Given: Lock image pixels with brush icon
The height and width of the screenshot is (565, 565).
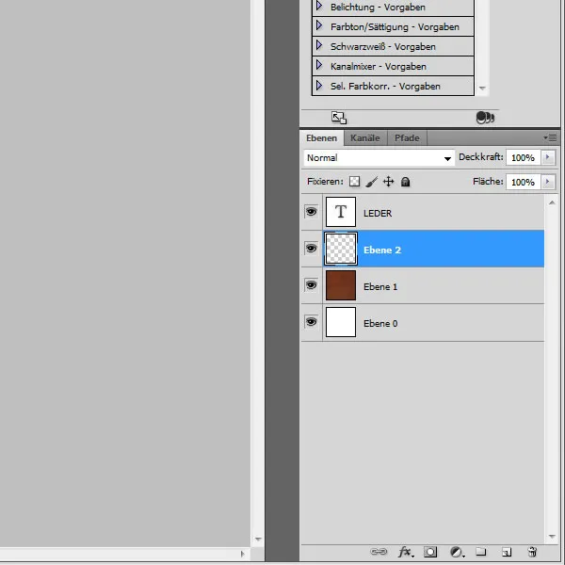Looking at the screenshot, I should coord(371,182).
